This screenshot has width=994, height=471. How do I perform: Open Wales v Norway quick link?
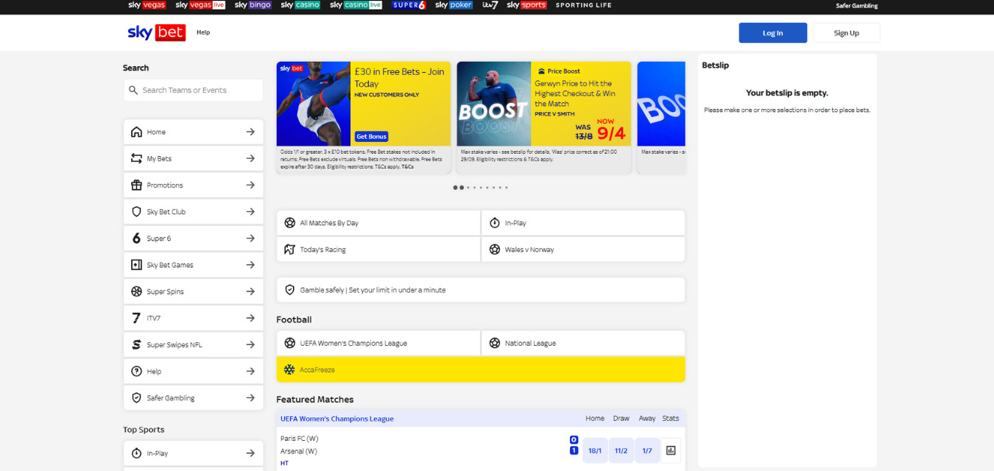(583, 249)
